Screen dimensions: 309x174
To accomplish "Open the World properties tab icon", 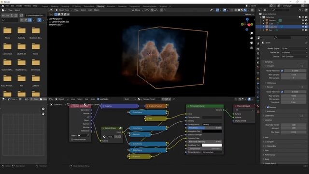I will 258,68.
